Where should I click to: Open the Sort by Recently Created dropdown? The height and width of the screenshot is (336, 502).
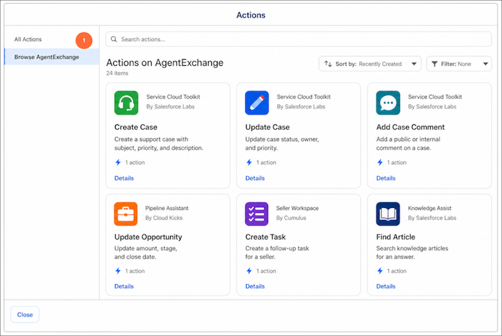[370, 64]
